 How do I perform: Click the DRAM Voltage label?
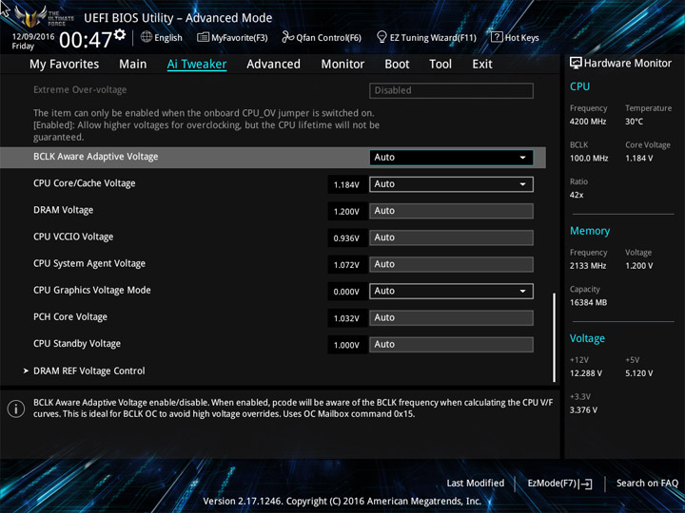[x=64, y=210]
